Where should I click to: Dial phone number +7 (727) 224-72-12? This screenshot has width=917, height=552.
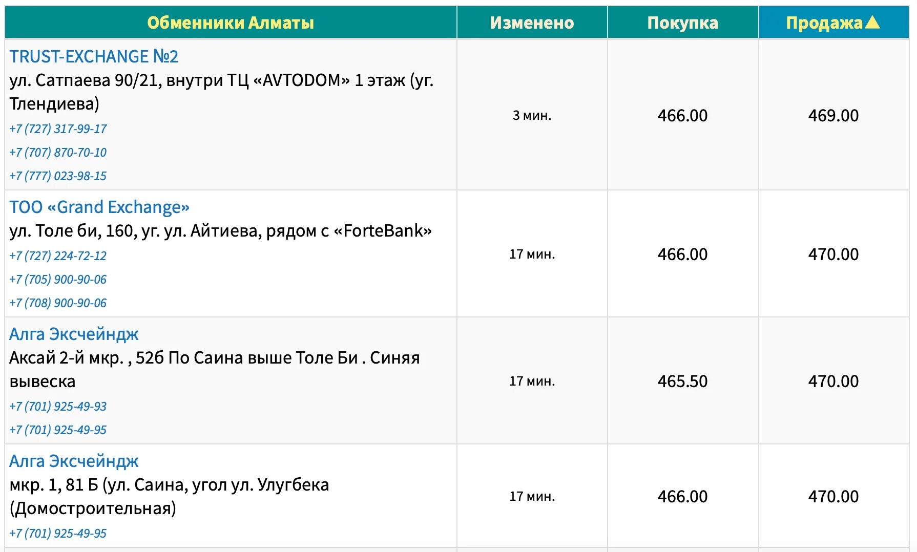pos(58,256)
